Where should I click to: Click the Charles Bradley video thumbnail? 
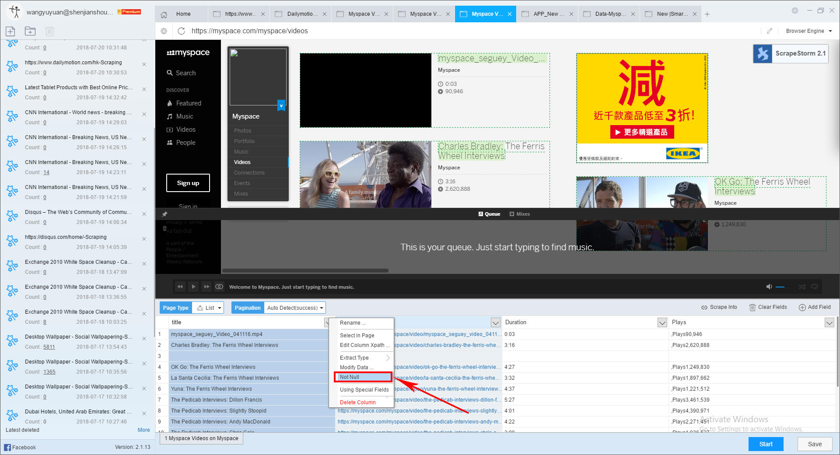(366, 175)
